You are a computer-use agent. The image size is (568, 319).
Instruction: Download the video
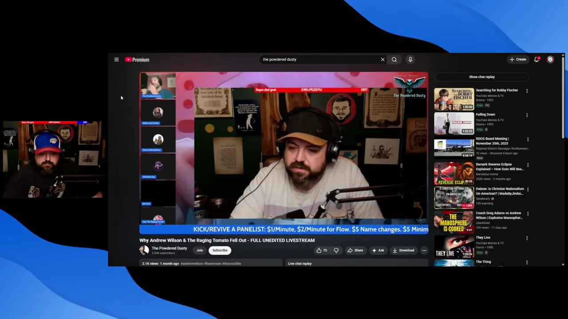(x=403, y=250)
